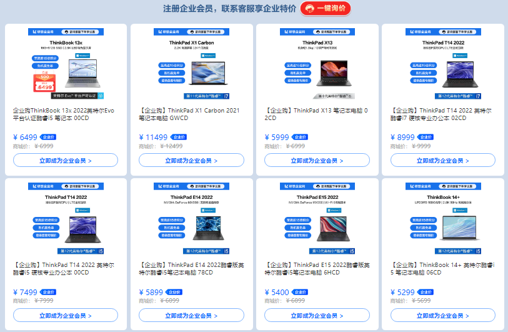
Task: Open title link ThinkPad T14 2022 酷睿i7 02CD
Action: point(441,114)
